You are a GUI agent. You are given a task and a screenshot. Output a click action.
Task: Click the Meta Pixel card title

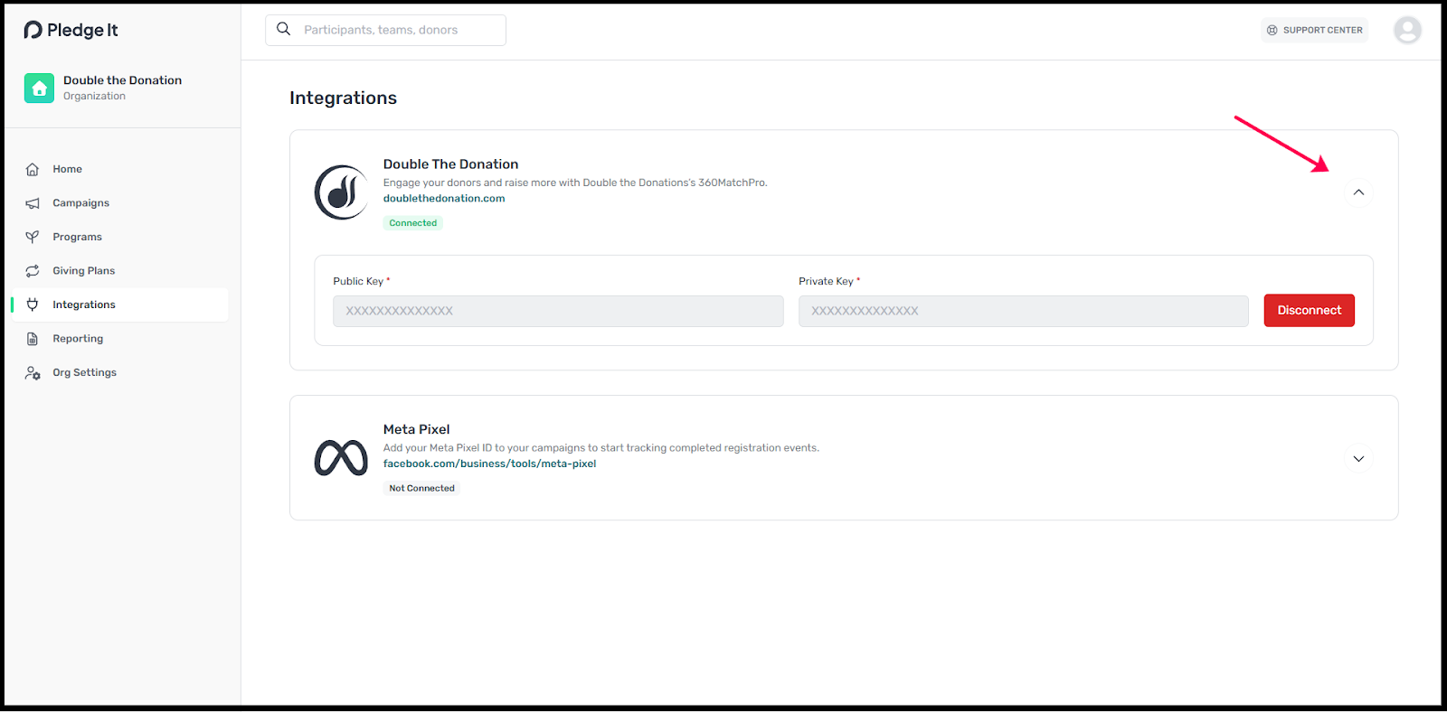[x=416, y=429]
